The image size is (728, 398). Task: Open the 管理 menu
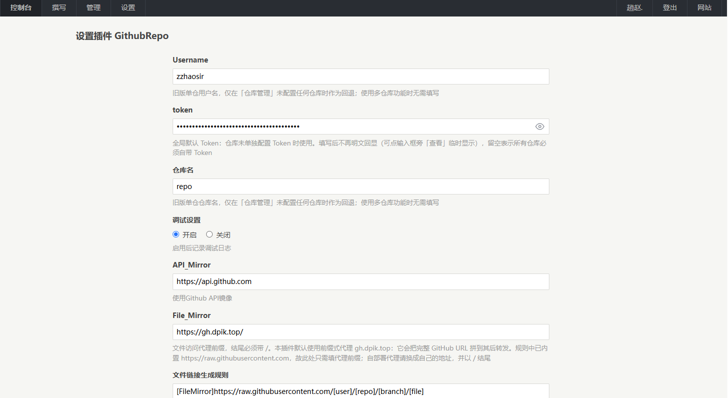94,8
